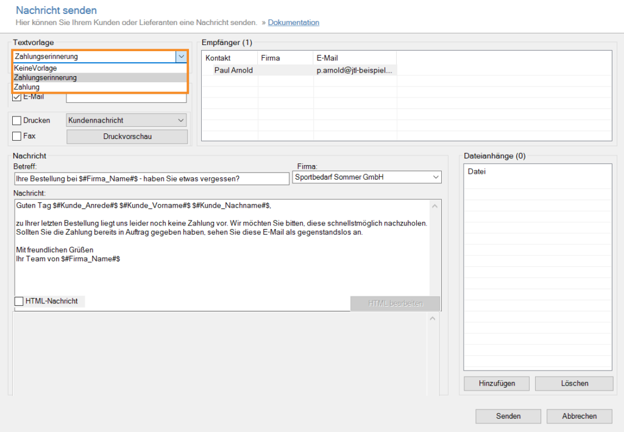
Task: Click the E-Mail column header
Action: [x=327, y=58]
